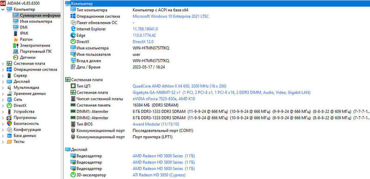The width and height of the screenshot is (370, 179).
Task: Open the Электропитание tree item
Action: pyautogui.click(x=35, y=46)
